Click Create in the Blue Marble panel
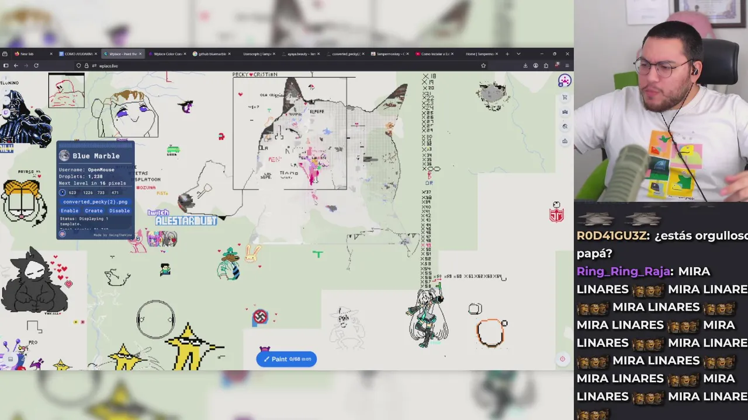Image resolution: width=748 pixels, height=420 pixels. coord(93,211)
